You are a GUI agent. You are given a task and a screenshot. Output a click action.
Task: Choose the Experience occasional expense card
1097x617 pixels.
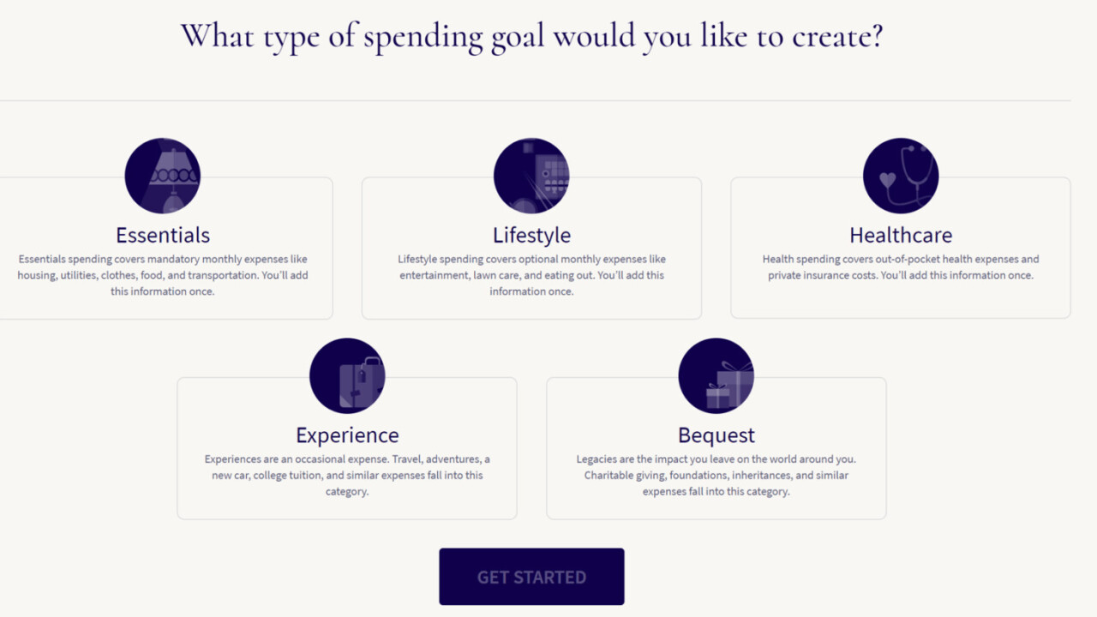[347, 448]
